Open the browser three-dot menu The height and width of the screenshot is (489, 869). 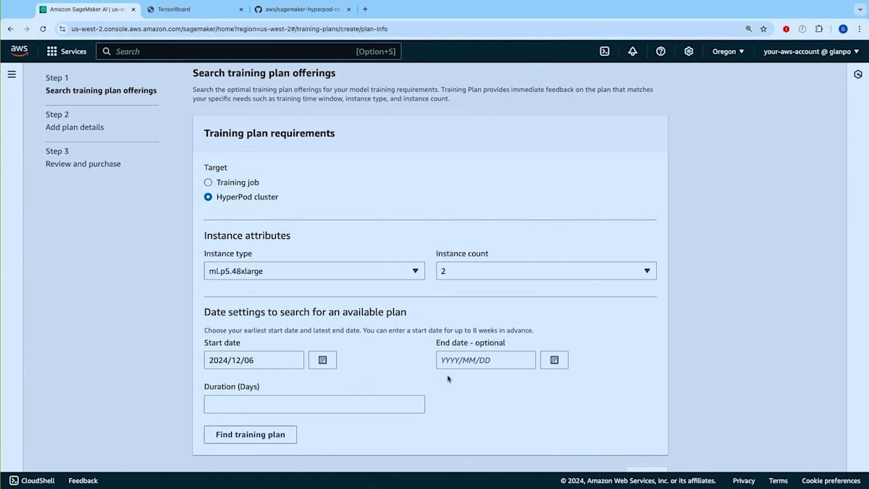click(859, 29)
